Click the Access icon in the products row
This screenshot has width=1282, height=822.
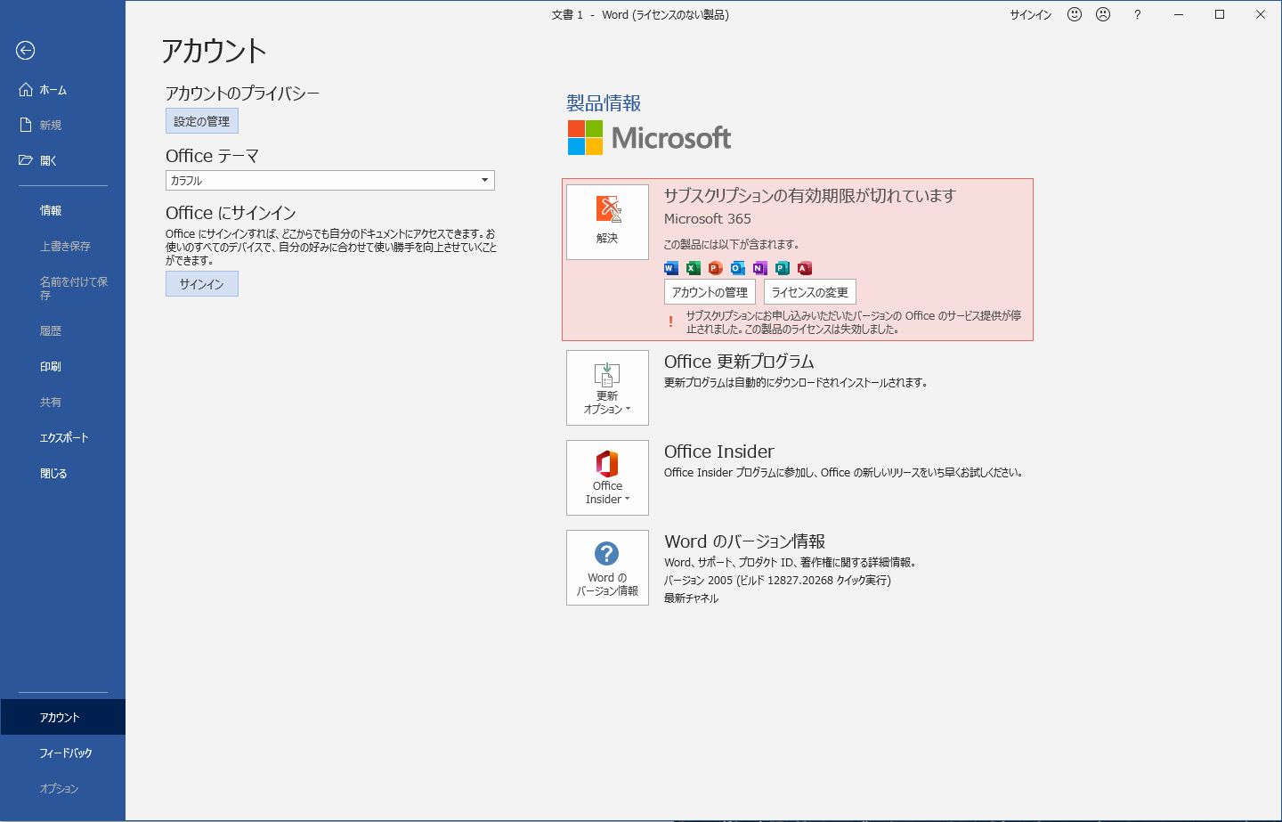805,268
